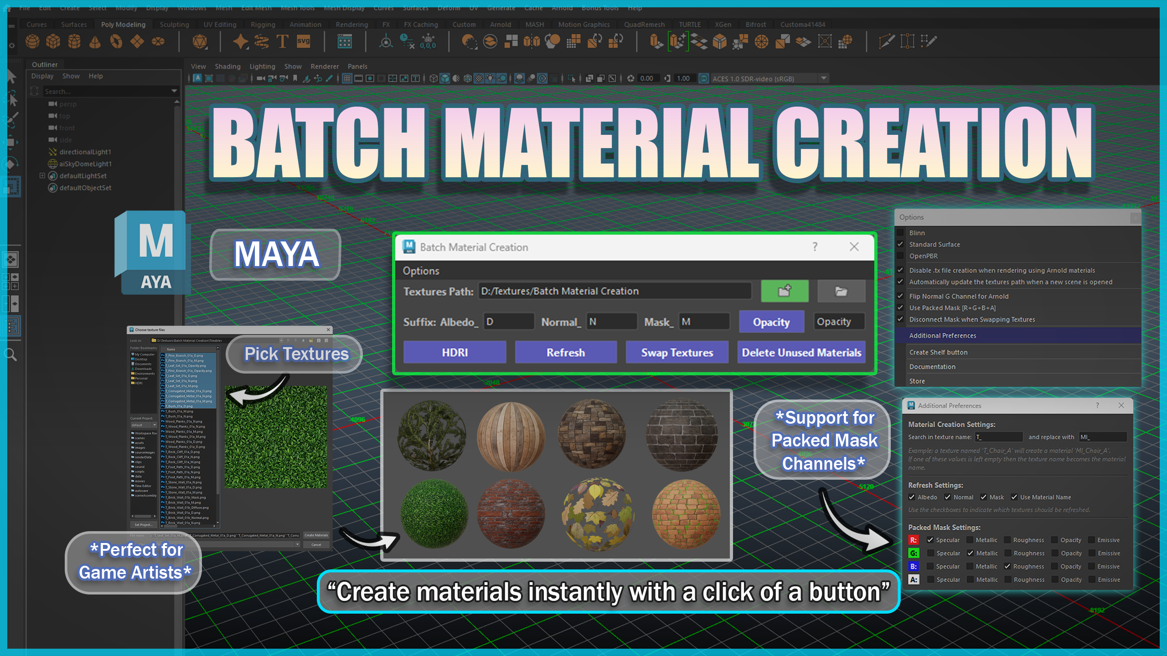Image resolution: width=1167 pixels, height=656 pixels.
Task: Open the Opacity channel dropdown beside the Opacity button
Action: pyautogui.click(x=839, y=322)
